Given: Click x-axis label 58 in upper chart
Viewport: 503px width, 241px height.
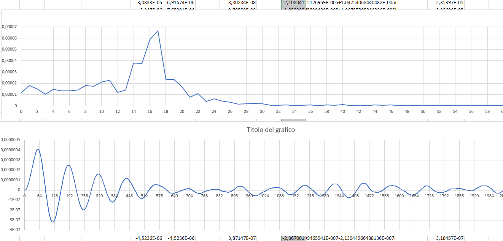Looking at the screenshot, I should click(487, 111).
